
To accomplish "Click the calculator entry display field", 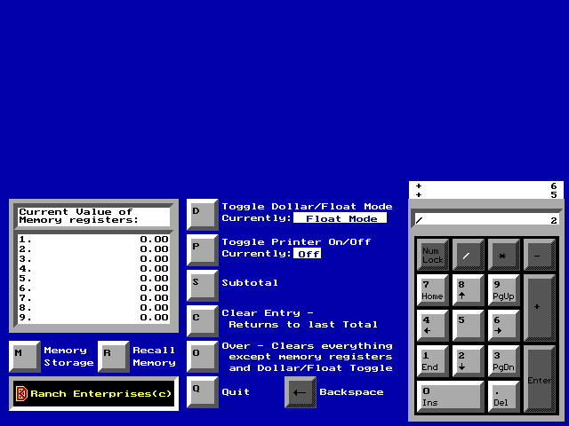I will [x=485, y=219].
